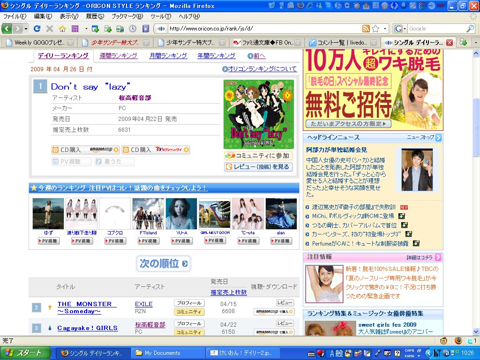Open the 履歴(S) menu
The width and height of the screenshot is (480, 360).
(95, 16)
